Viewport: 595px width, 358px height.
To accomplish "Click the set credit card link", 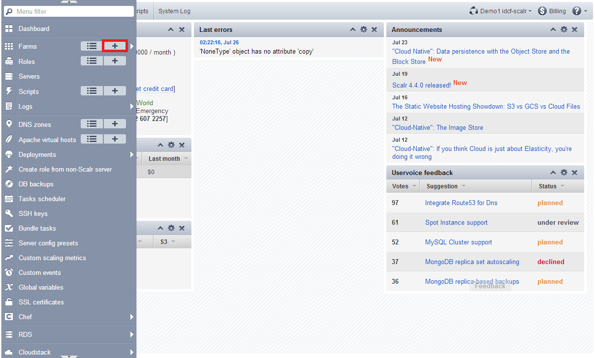I will [x=155, y=89].
